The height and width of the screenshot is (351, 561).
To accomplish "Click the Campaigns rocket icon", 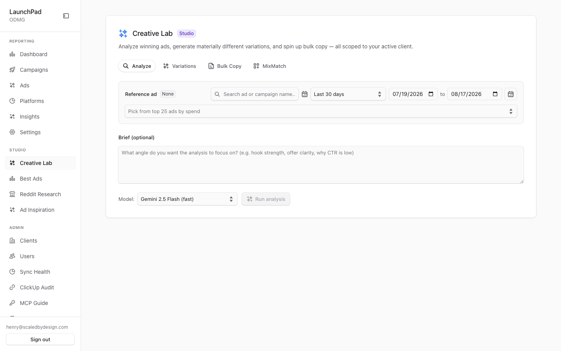I will (x=12, y=70).
